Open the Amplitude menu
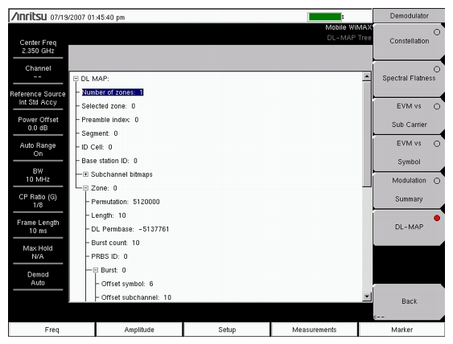 tap(139, 330)
